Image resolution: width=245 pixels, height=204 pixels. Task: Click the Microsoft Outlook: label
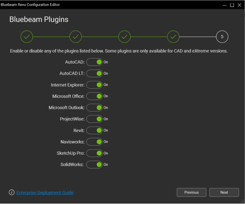click(67, 108)
